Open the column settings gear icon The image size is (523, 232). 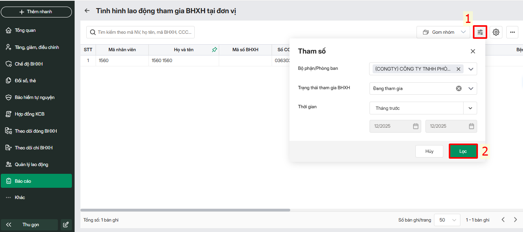pyautogui.click(x=496, y=32)
